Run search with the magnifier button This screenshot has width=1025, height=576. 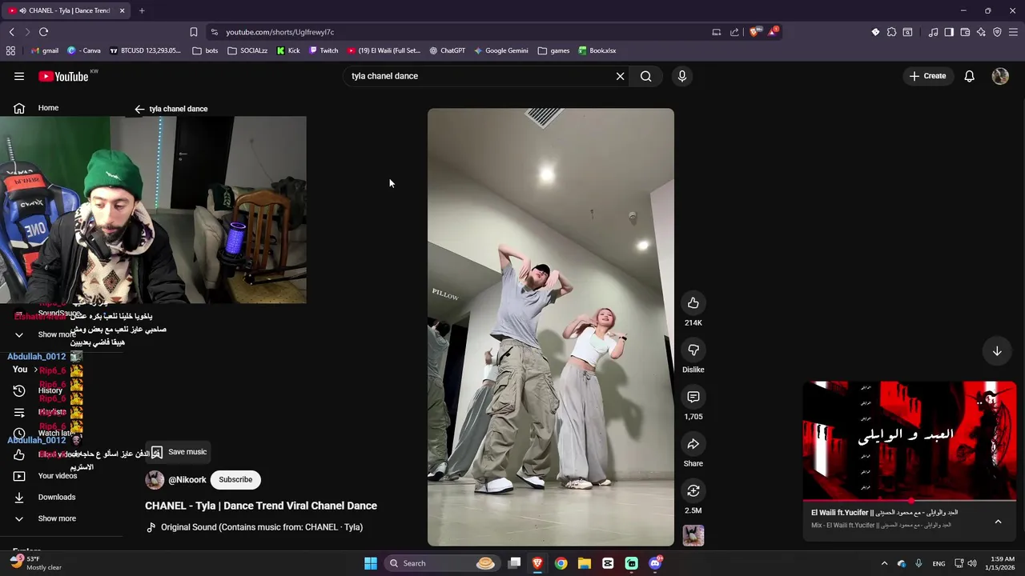pyautogui.click(x=646, y=76)
